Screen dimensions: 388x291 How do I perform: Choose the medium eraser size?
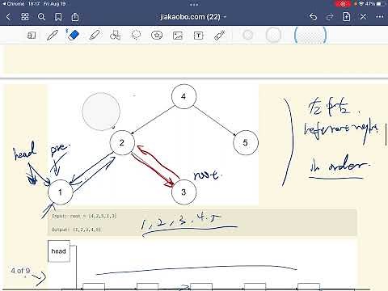coord(273,35)
